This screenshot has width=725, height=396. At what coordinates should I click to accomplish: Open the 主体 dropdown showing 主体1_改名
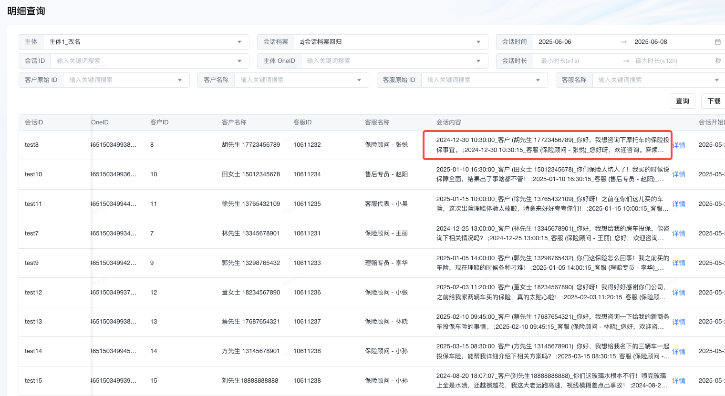pos(239,42)
